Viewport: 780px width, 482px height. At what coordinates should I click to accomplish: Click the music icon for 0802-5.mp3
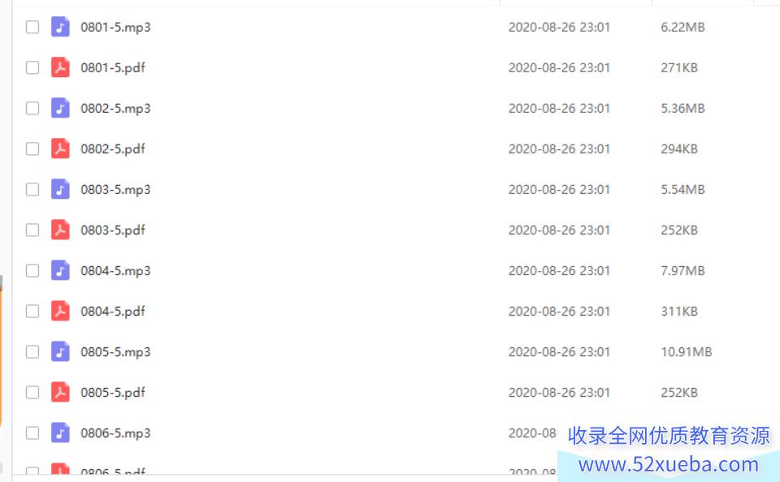[60, 108]
